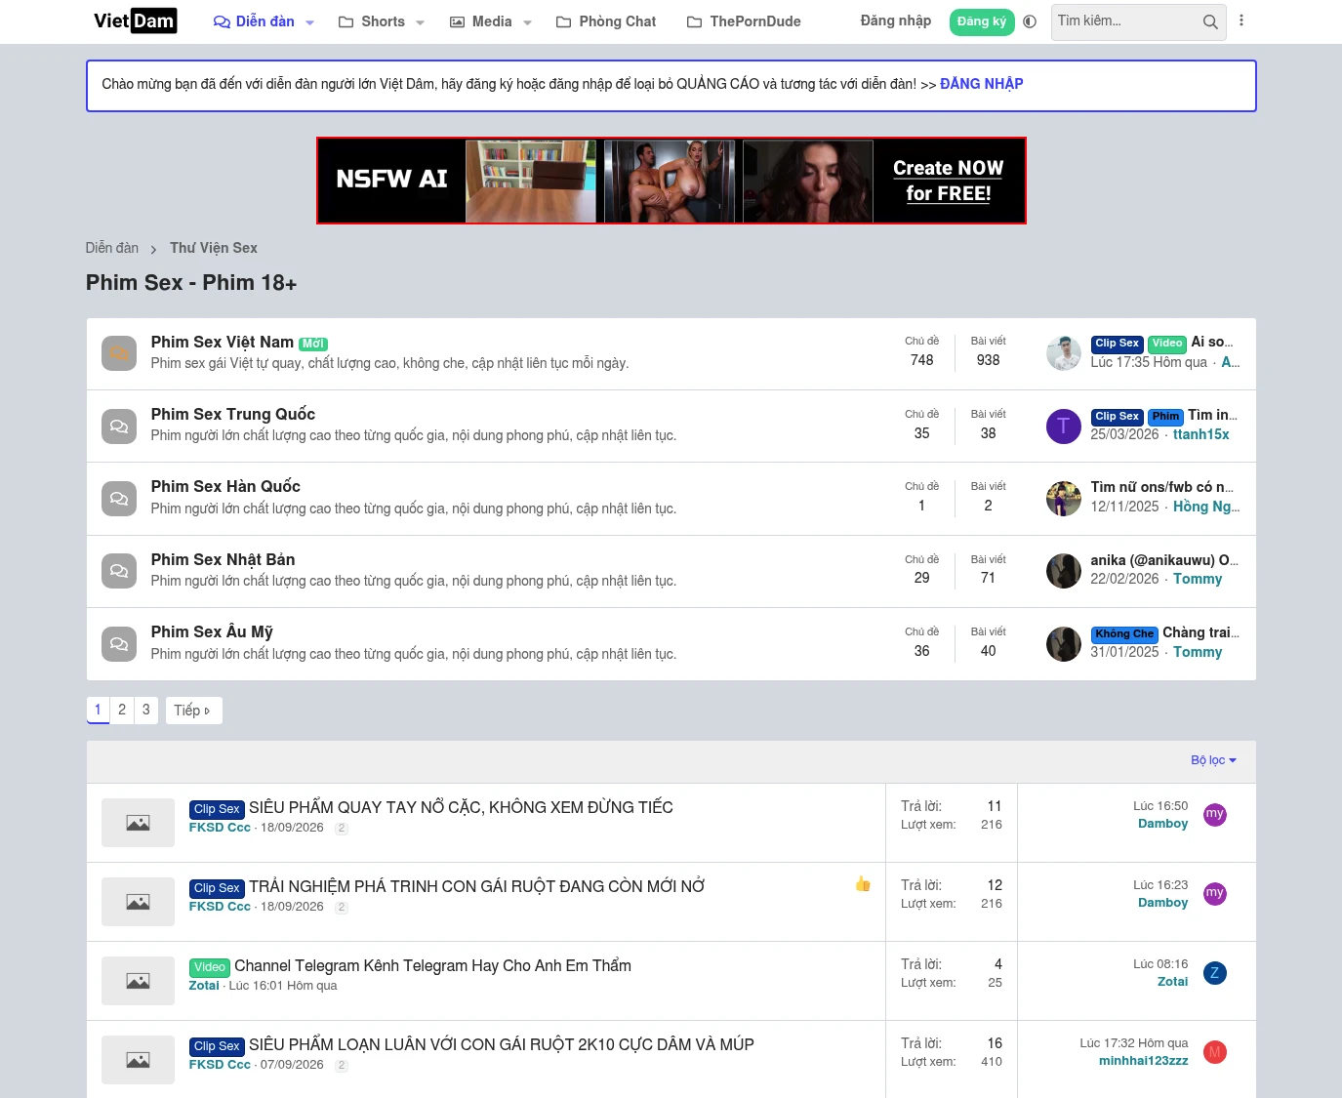Click the node icon beside Hàn Quốc forum
Image resolution: width=1342 pixels, height=1098 pixels.
tap(119, 499)
